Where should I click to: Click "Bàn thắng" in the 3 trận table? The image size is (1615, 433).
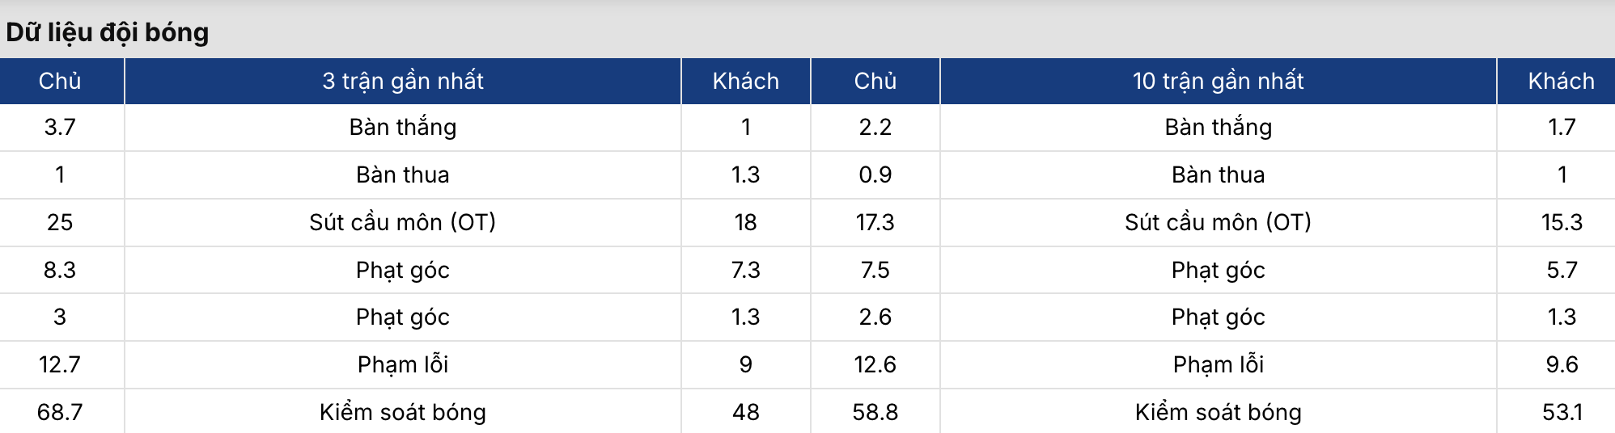point(403,127)
